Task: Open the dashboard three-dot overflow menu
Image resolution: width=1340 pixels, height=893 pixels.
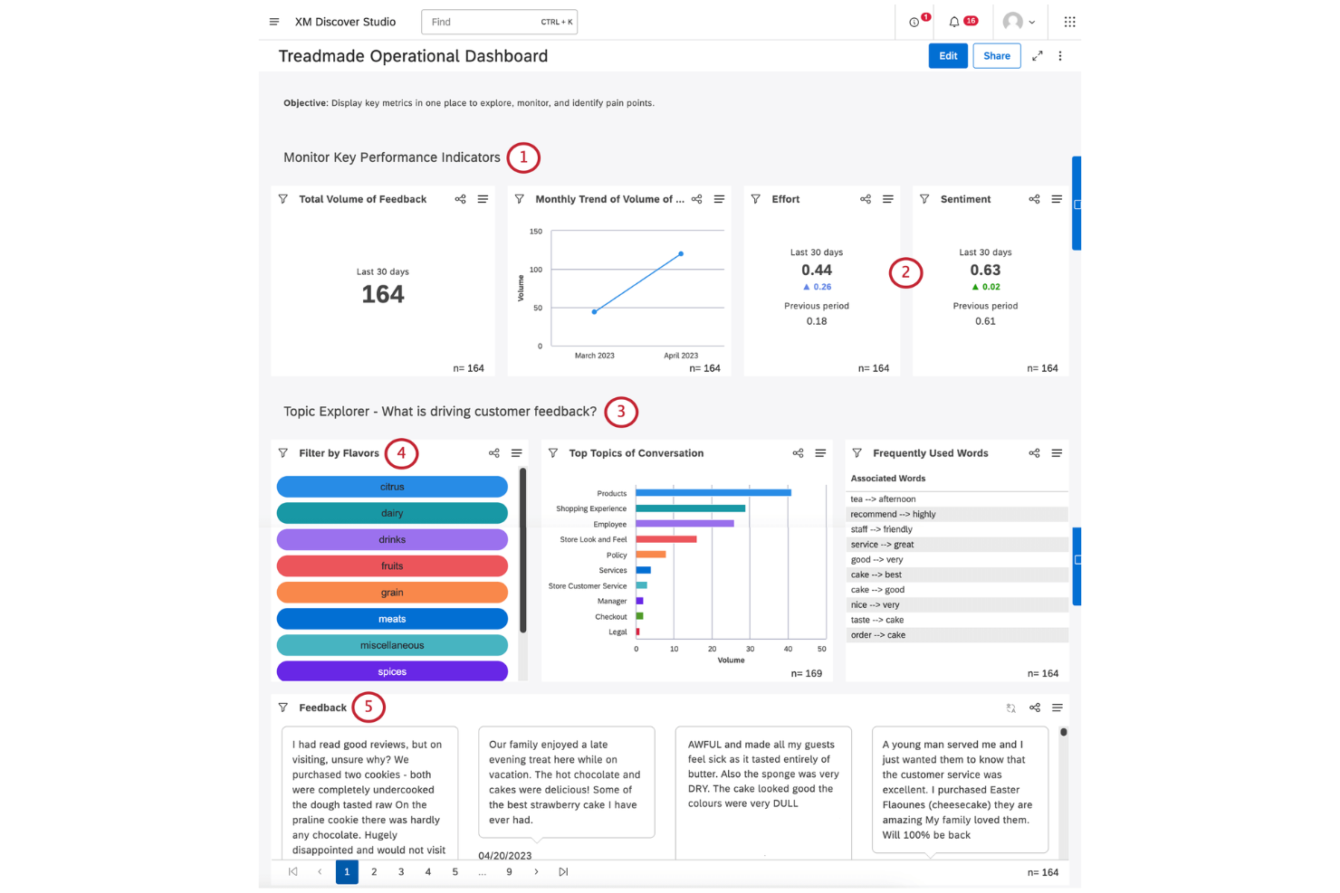Action: pos(1060,55)
